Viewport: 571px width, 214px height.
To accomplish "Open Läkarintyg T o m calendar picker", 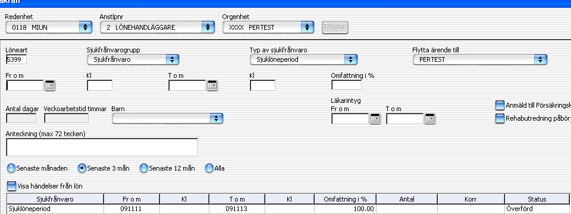I will [x=429, y=119].
